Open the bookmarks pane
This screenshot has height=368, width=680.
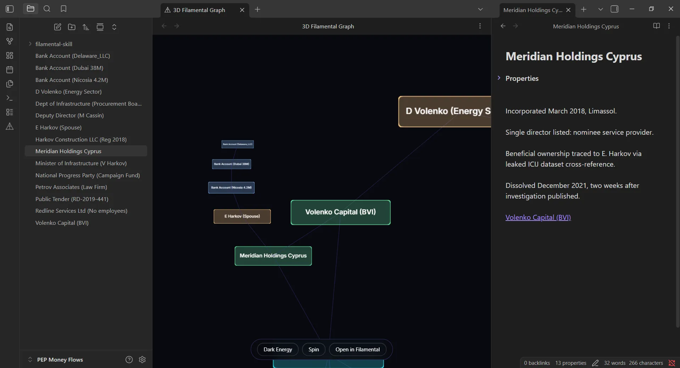[x=63, y=9]
